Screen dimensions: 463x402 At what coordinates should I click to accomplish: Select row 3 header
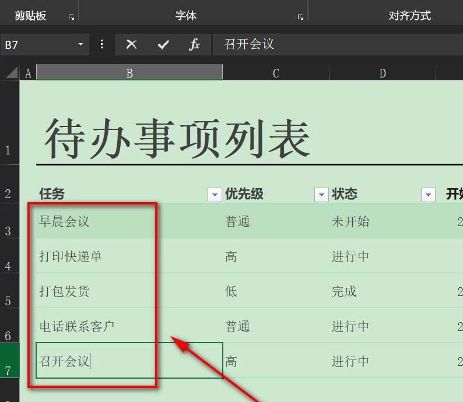pyautogui.click(x=9, y=221)
